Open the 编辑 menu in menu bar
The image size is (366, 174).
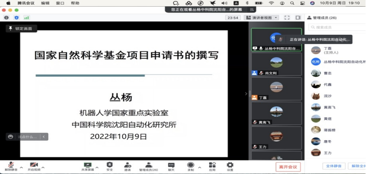coord(45,3)
